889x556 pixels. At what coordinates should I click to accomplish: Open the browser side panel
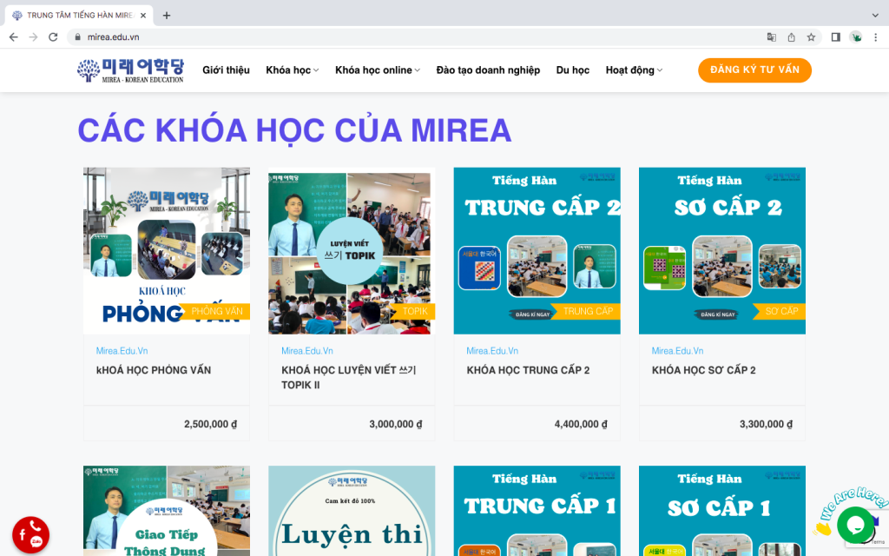[835, 37]
